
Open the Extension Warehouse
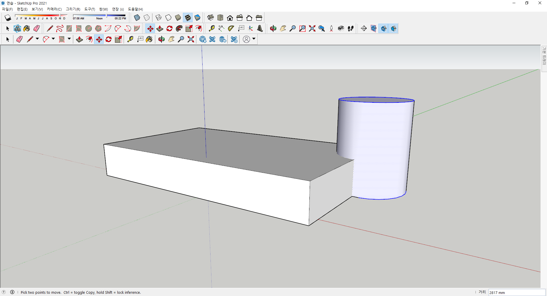point(212,39)
